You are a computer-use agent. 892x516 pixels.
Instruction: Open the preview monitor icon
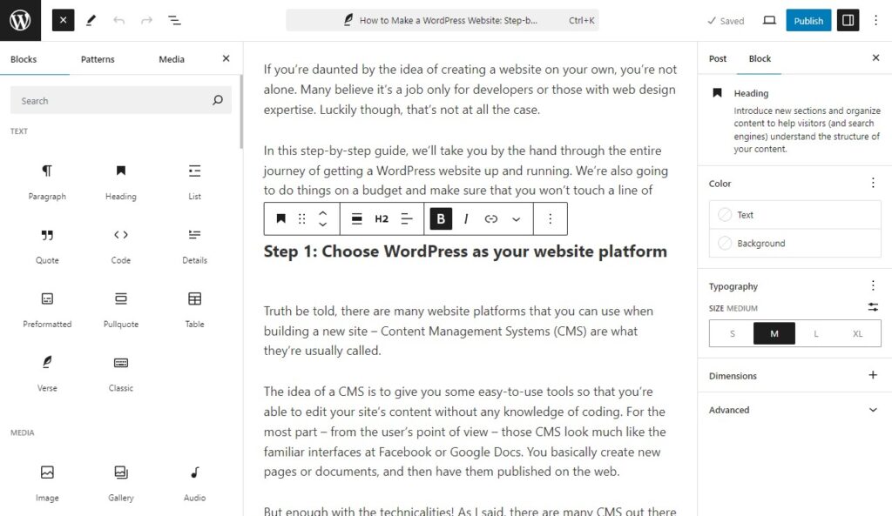(x=770, y=20)
